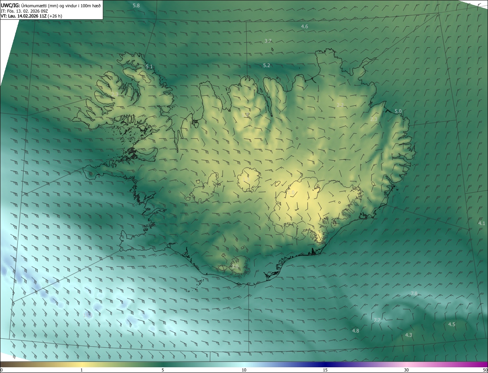
Task: Click the 5.1 value label near the Westfjords
Action: coord(149,67)
